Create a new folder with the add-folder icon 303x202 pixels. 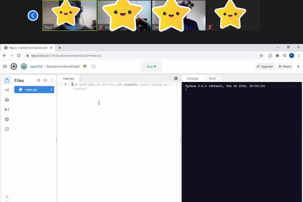45,80
